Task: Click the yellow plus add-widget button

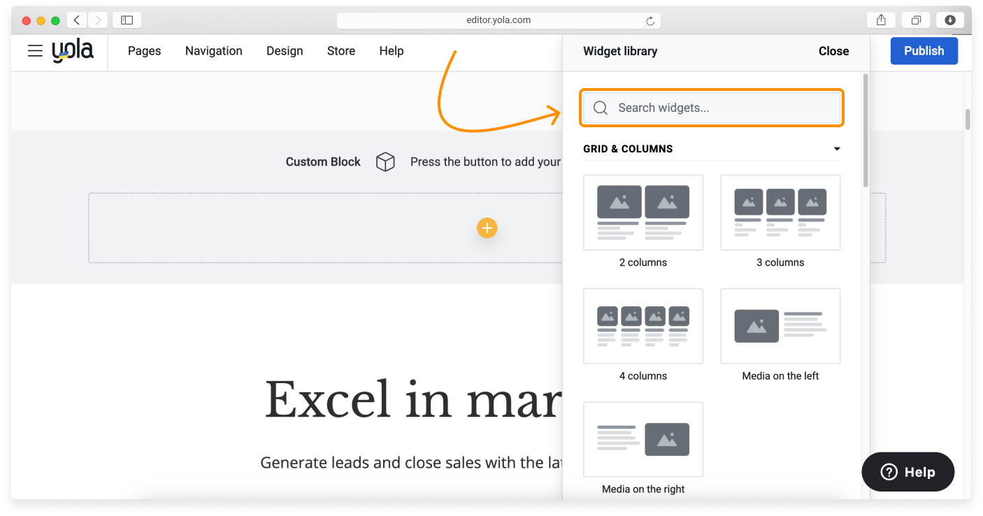Action: tap(487, 228)
